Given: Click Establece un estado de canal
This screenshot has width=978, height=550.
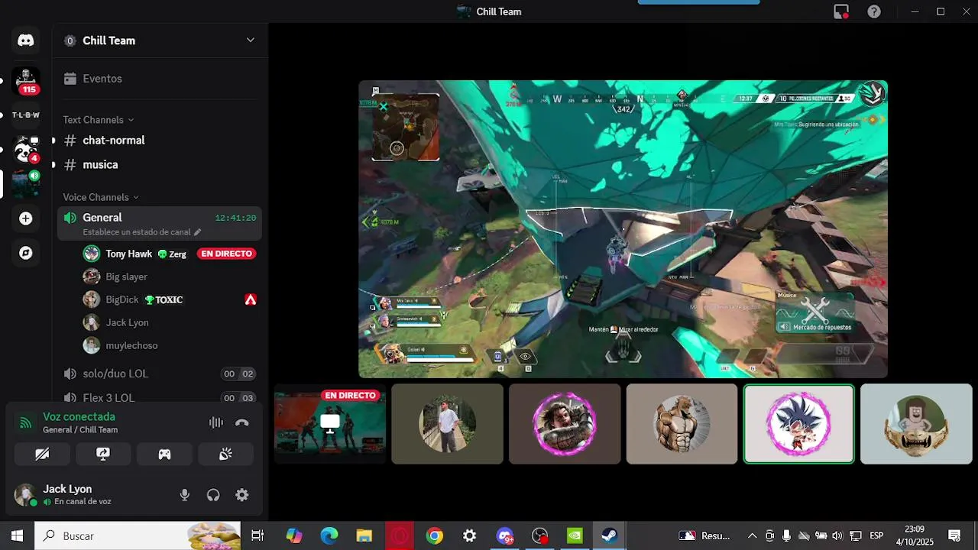Looking at the screenshot, I should 137,232.
